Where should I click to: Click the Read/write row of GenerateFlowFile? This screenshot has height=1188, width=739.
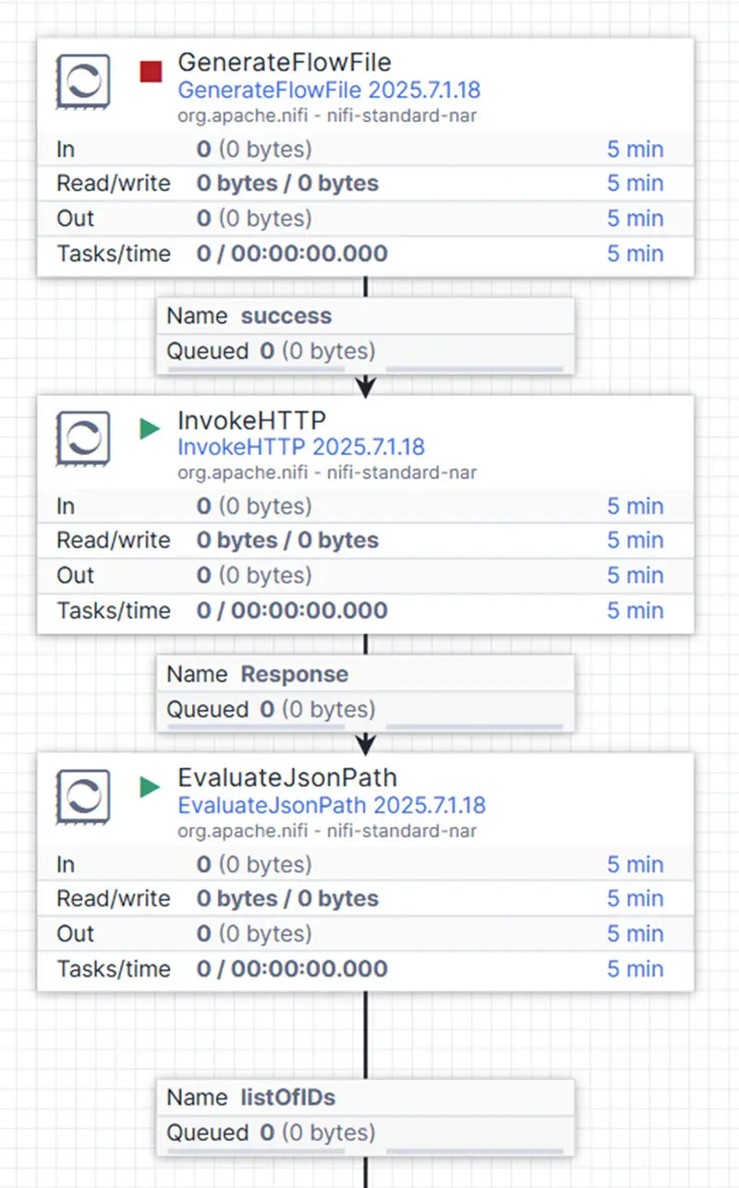click(x=365, y=184)
